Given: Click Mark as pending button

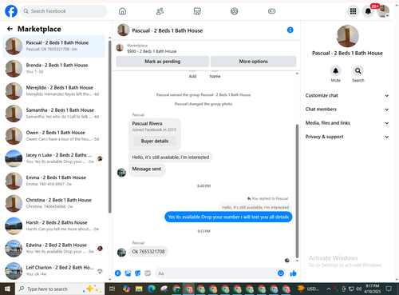Looking at the screenshot, I should click(x=162, y=62).
